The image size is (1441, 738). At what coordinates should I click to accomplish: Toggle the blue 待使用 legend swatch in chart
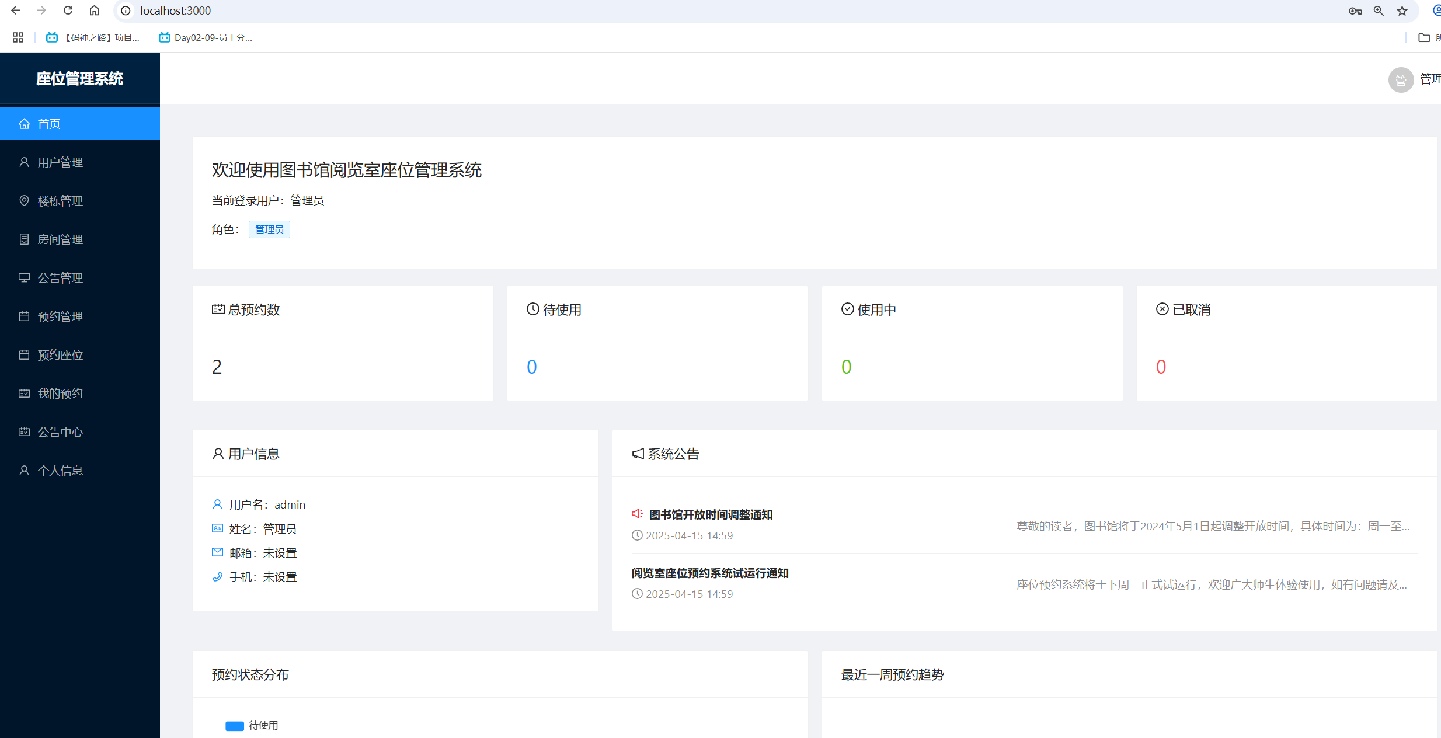(x=235, y=726)
